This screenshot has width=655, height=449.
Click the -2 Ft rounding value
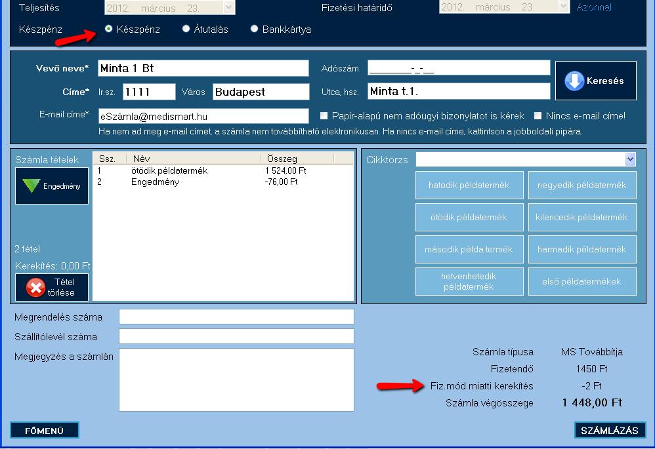591,386
